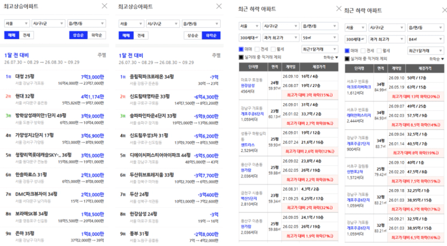Viewport: 447px width, 246px height.
Task: Select the 두산위브트레지움 33평 row
Action: click(x=169, y=178)
